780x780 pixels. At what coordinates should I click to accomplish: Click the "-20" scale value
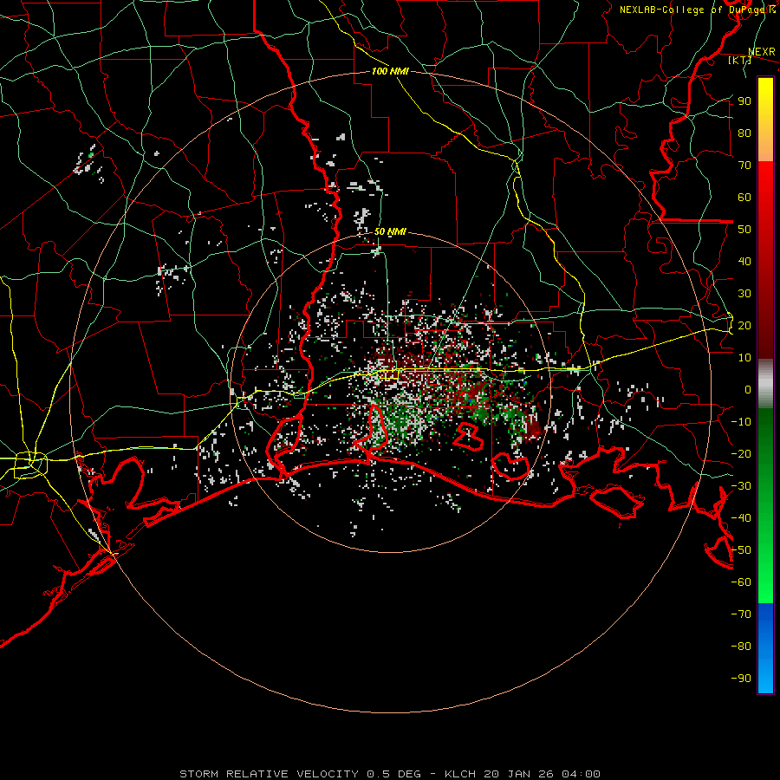click(x=741, y=453)
